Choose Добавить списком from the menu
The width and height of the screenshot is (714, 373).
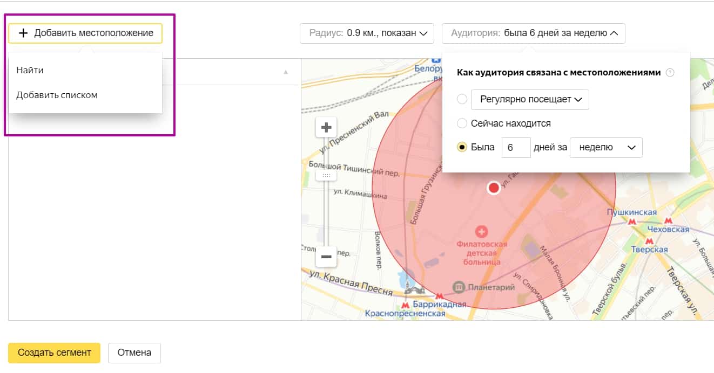(x=57, y=94)
